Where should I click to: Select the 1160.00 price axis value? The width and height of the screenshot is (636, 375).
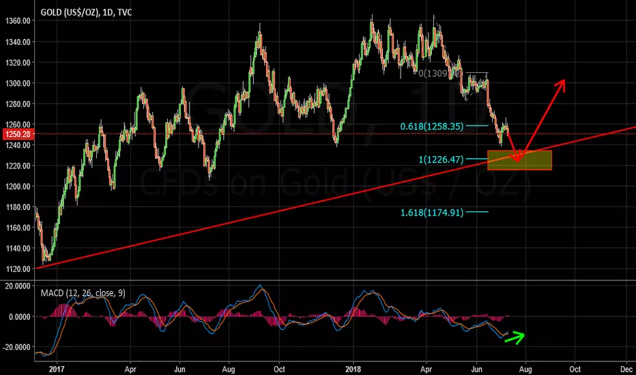18,228
